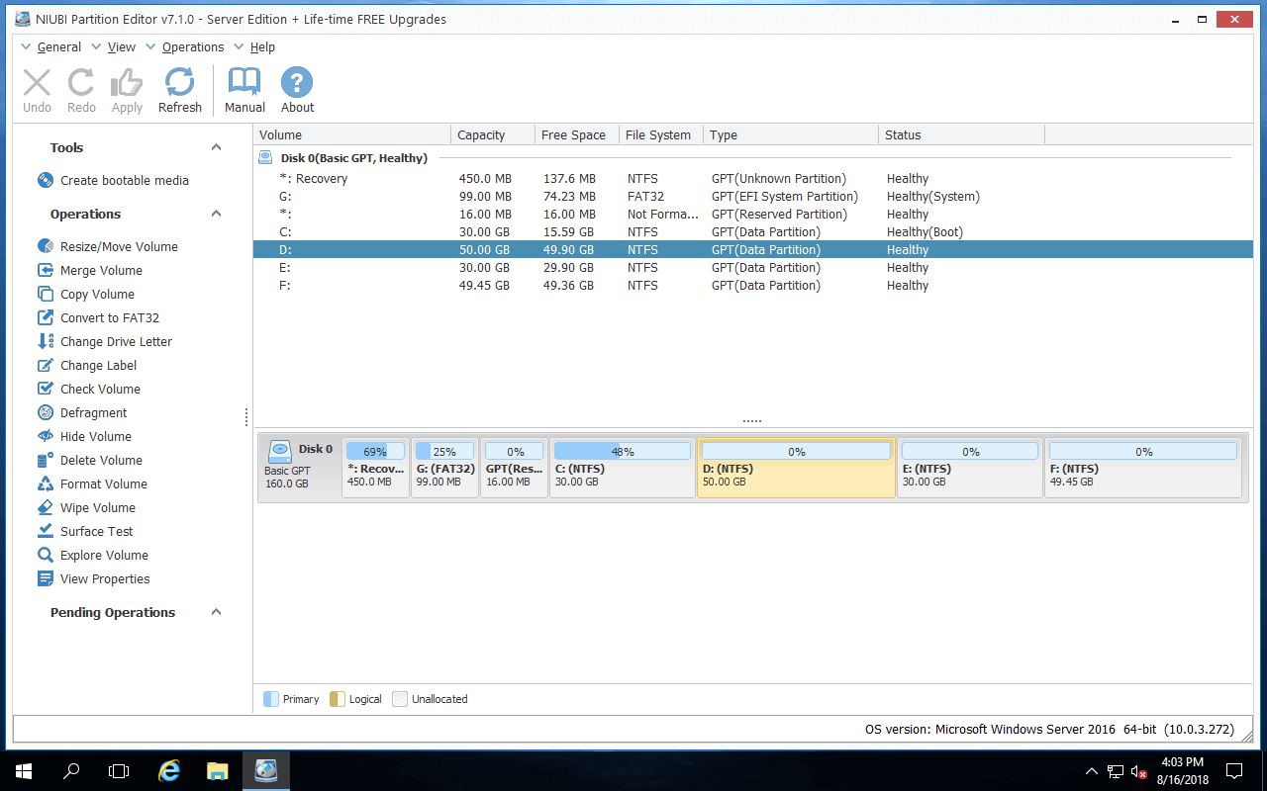Open the user Manual

(x=244, y=89)
